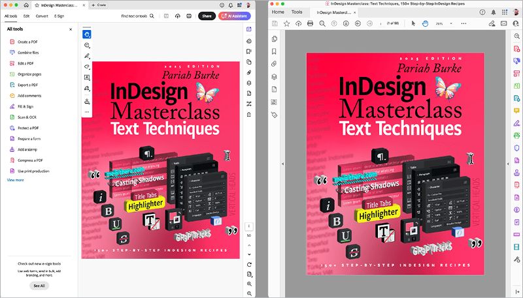Viewport: 523px width, 298px height.
Task: Close the All tools panel
Action: (71, 29)
